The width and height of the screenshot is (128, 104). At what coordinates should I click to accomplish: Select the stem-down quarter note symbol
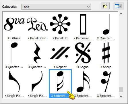click(14, 53)
